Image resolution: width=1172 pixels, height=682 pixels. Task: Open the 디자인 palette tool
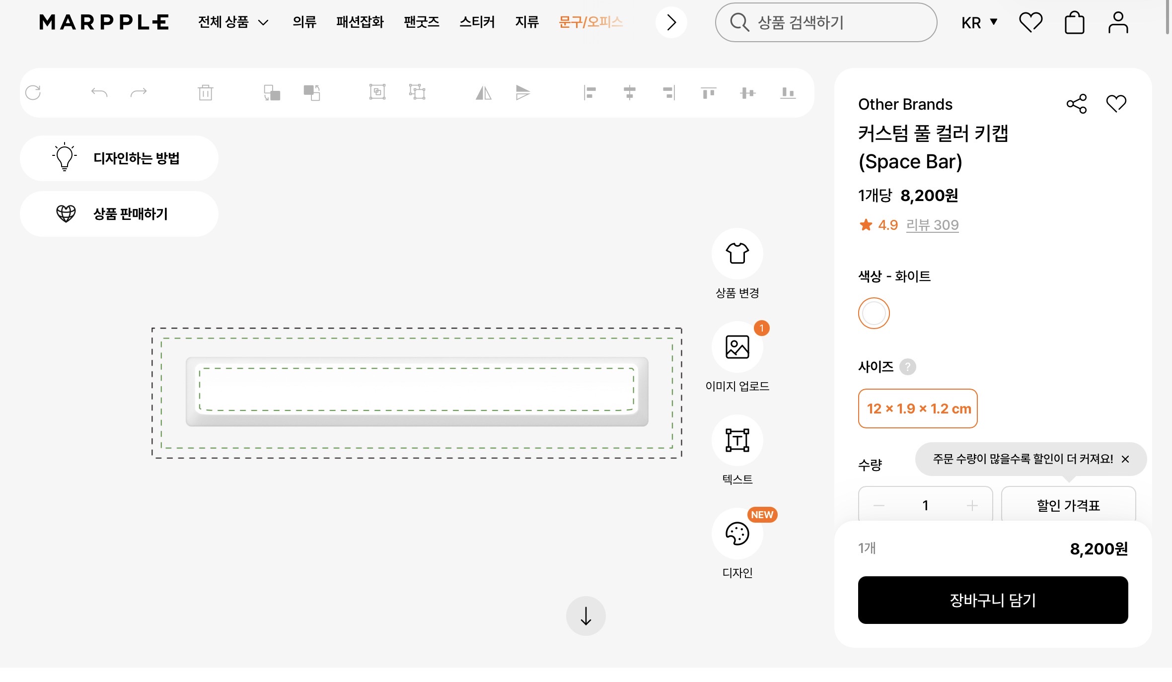(737, 534)
